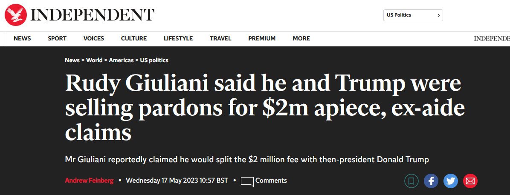Open the NEWS section menu
510x195 pixels.
pyautogui.click(x=22, y=38)
